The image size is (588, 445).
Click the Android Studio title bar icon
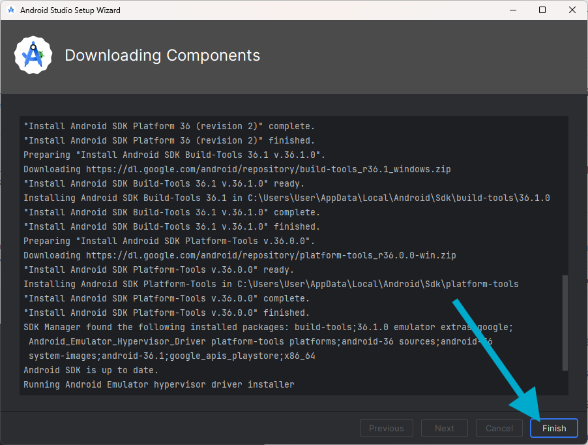coord(11,10)
